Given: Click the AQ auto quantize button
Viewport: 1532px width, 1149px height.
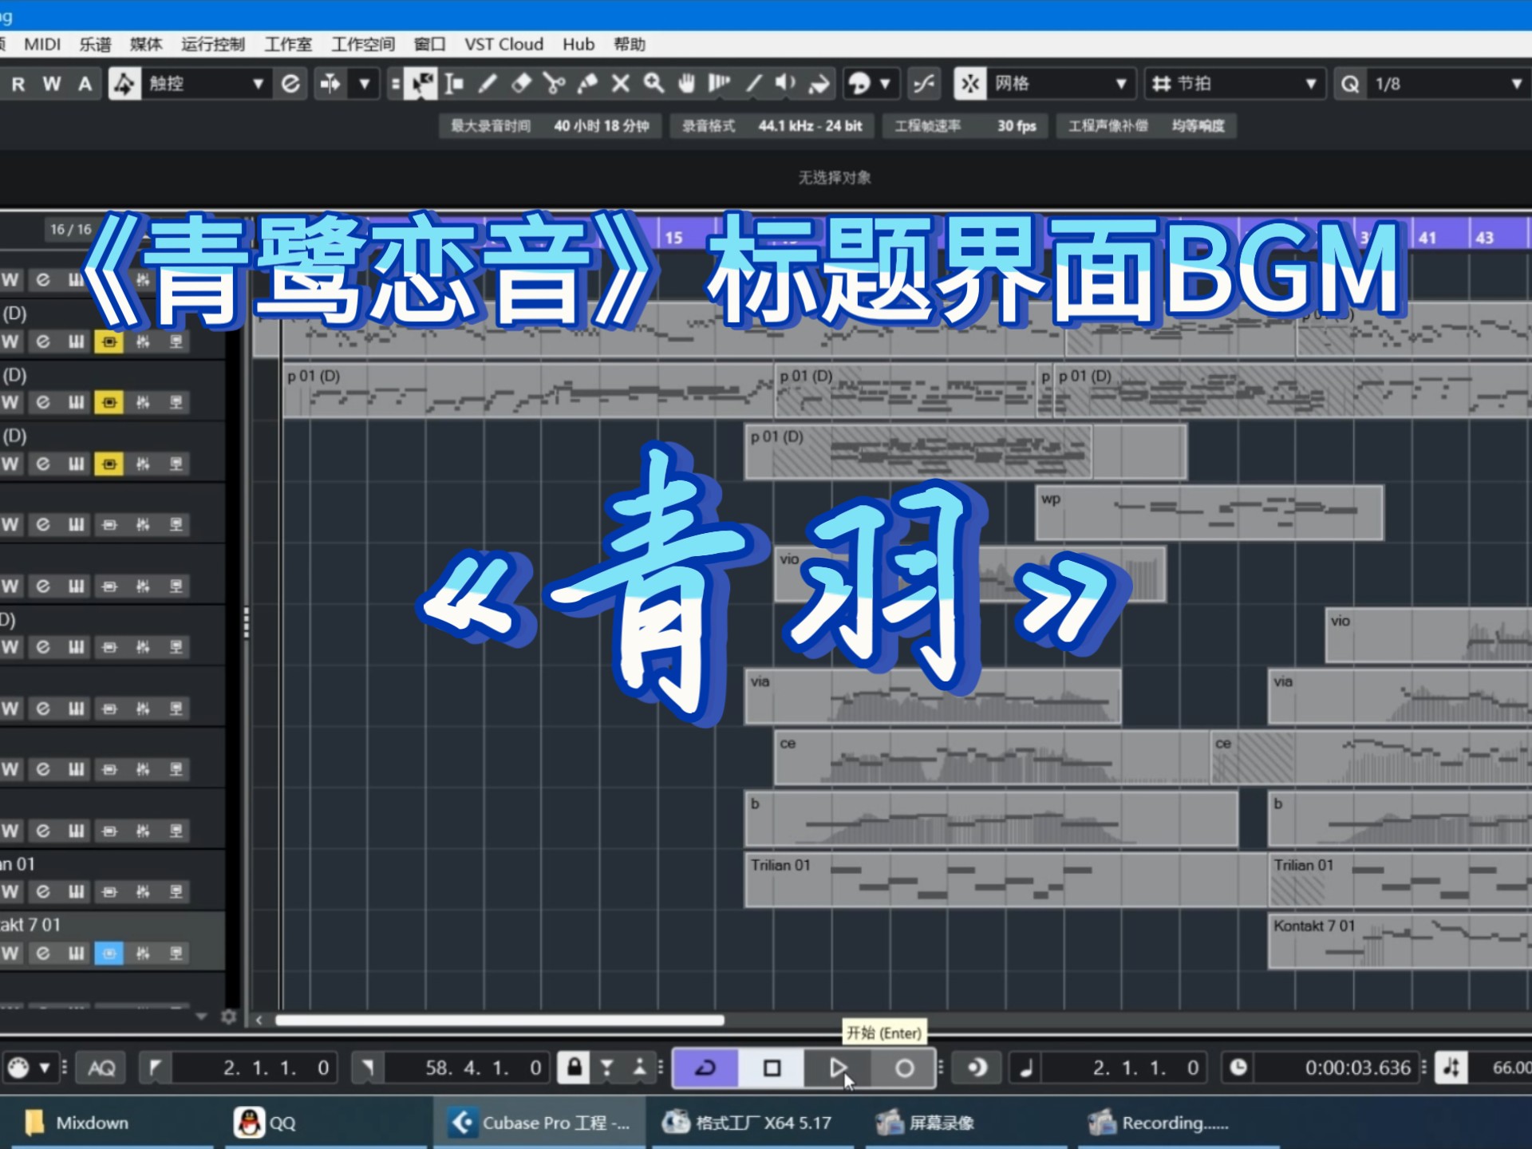Looking at the screenshot, I should (101, 1068).
